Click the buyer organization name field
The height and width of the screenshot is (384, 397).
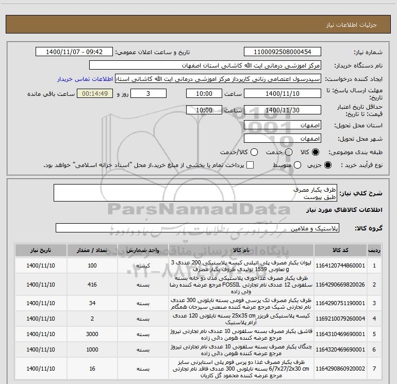[205, 65]
